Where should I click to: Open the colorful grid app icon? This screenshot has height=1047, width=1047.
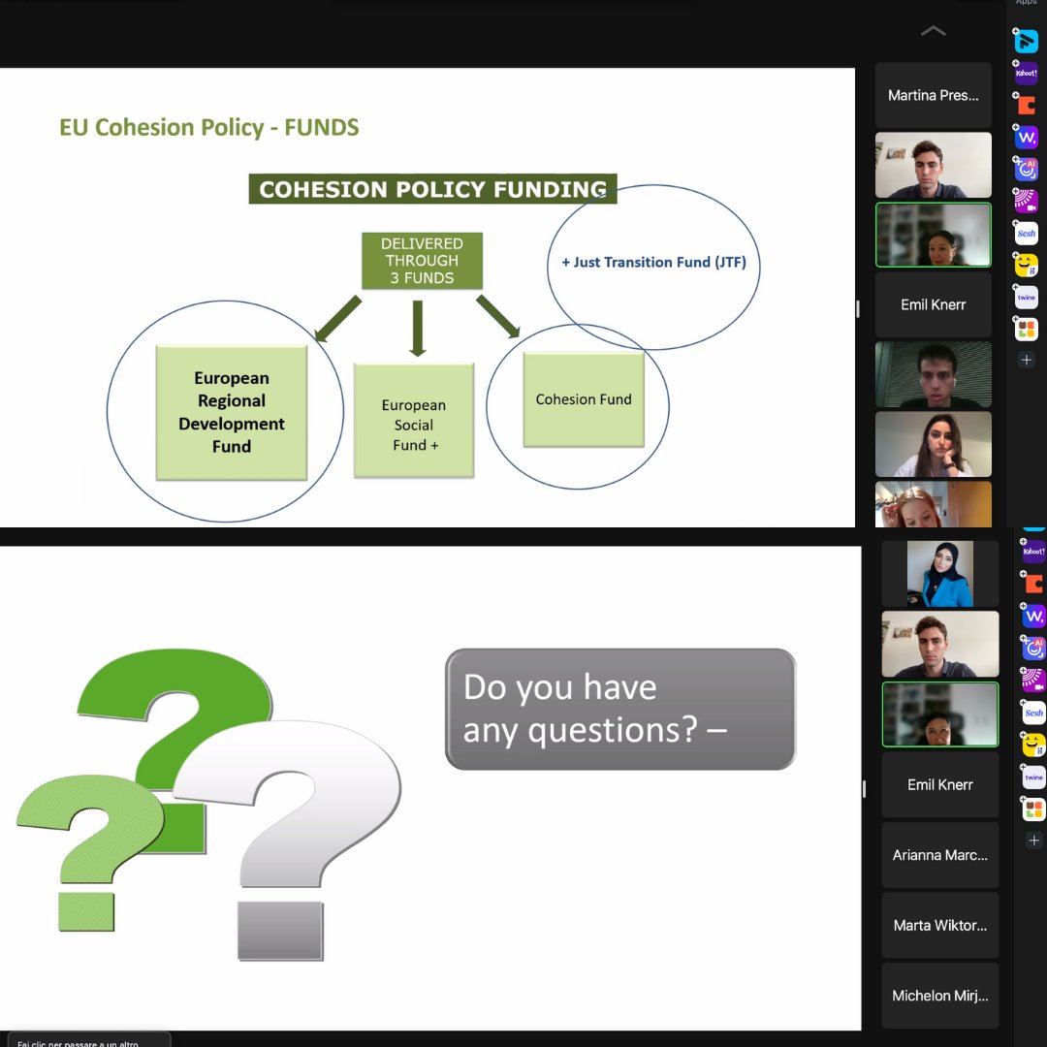[x=1026, y=329]
